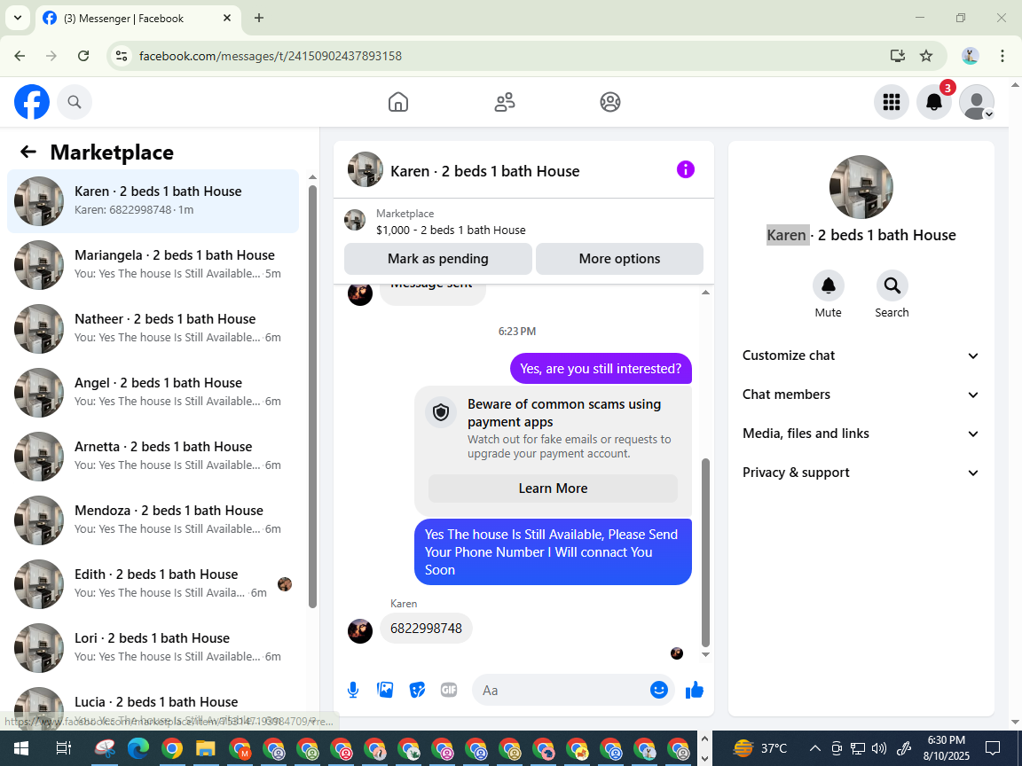
Task: Expand Chat members section
Action: [x=861, y=395]
